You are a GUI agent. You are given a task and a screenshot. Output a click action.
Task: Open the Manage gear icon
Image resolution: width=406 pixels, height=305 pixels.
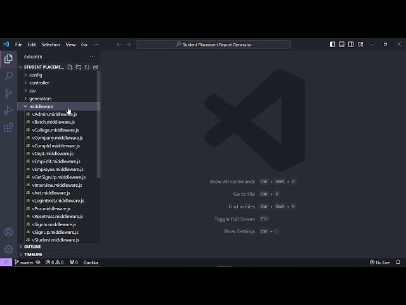(8, 249)
